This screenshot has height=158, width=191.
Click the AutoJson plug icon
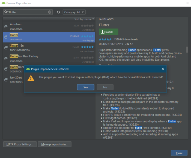point(6,26)
